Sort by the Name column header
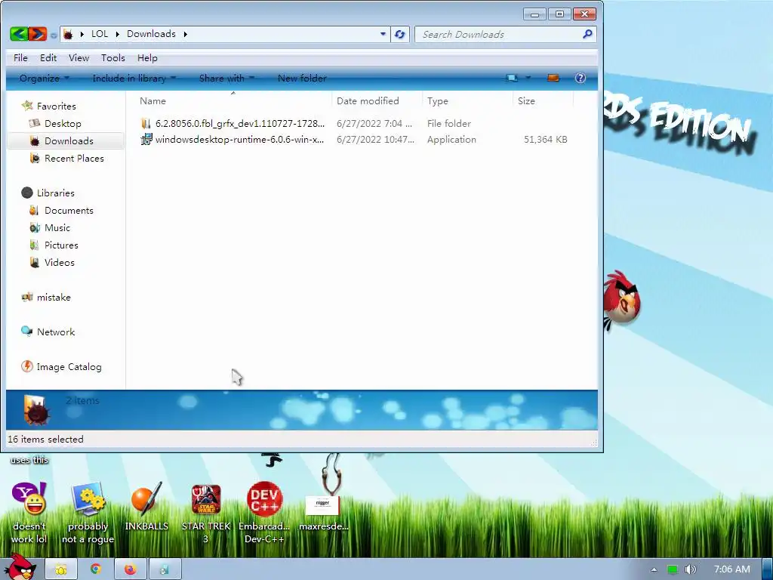The image size is (773, 580). pos(233,100)
